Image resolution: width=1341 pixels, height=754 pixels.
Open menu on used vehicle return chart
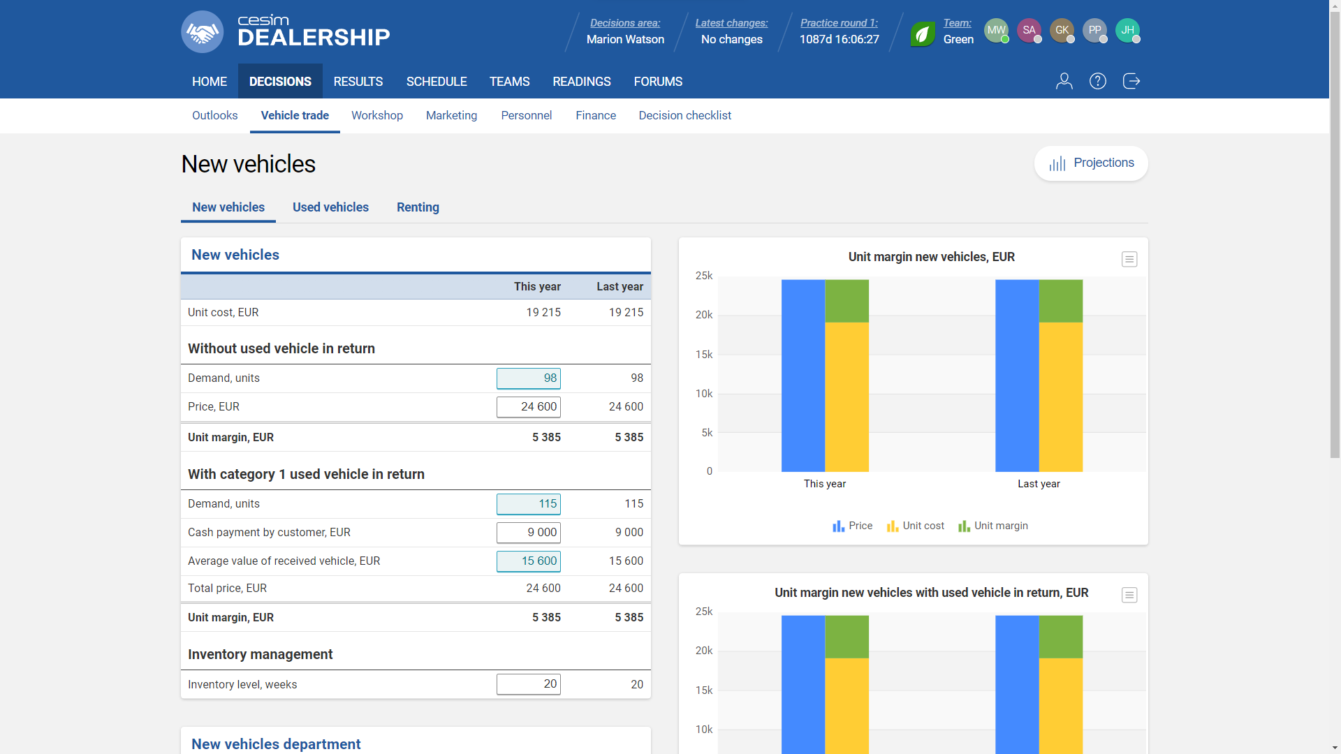(x=1129, y=595)
